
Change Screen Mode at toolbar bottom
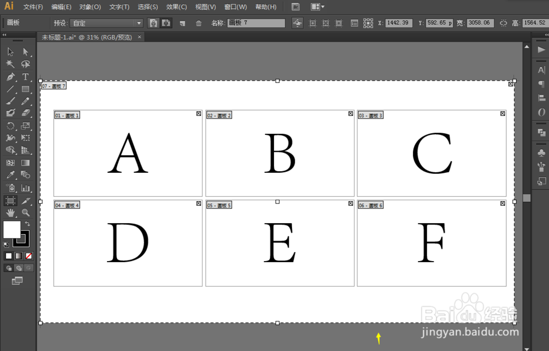point(17,281)
